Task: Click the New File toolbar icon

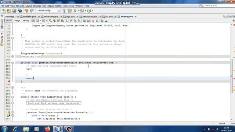Action: (4, 11)
